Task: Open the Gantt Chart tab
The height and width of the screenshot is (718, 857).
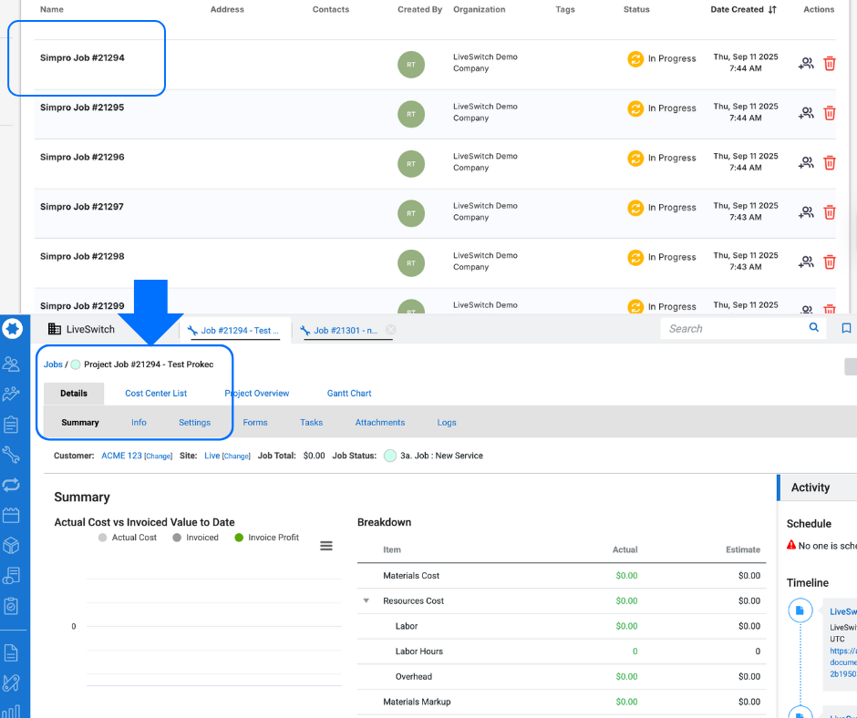Action: (349, 394)
